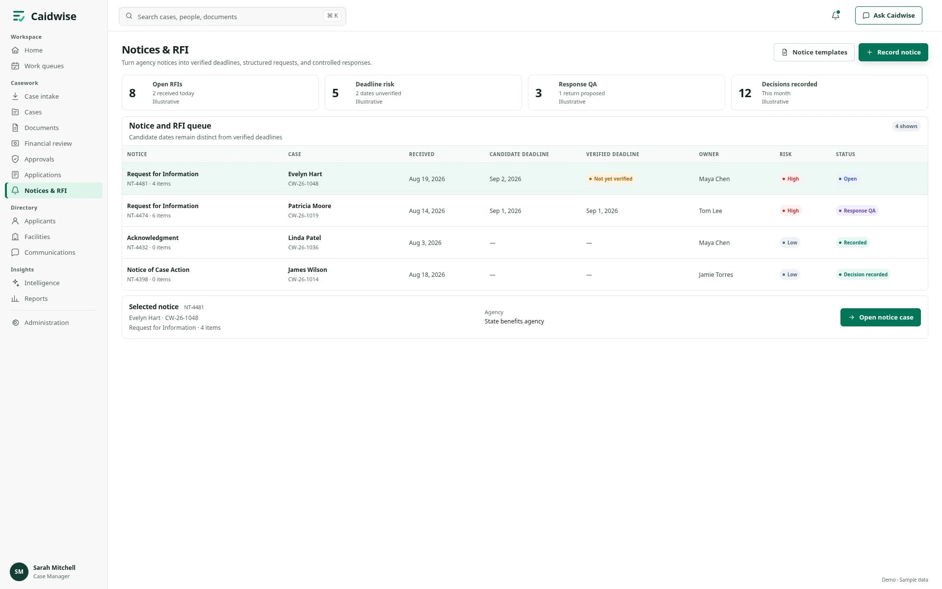Viewport: 942px width, 589px height.
Task: Select the Decisions recorded summary card
Action: 830,92
